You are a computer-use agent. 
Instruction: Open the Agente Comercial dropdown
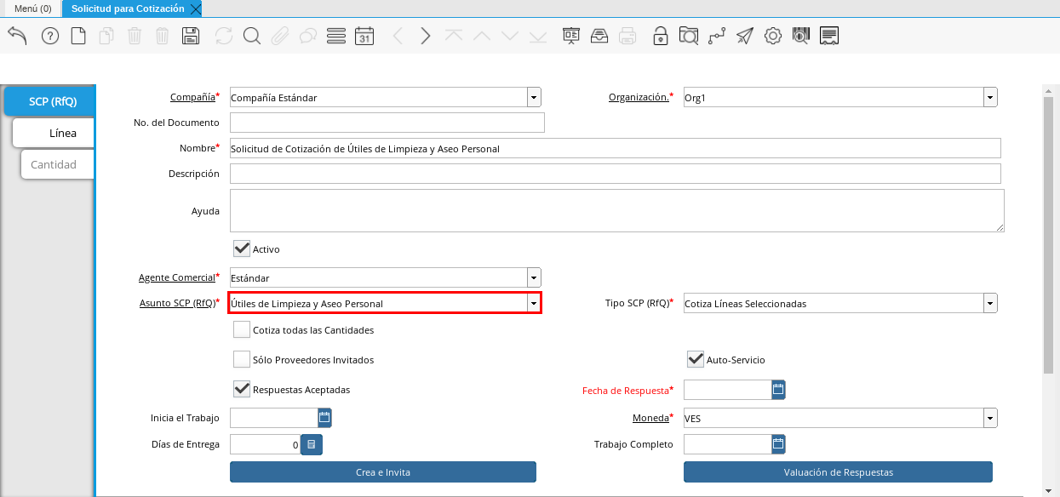tap(534, 277)
